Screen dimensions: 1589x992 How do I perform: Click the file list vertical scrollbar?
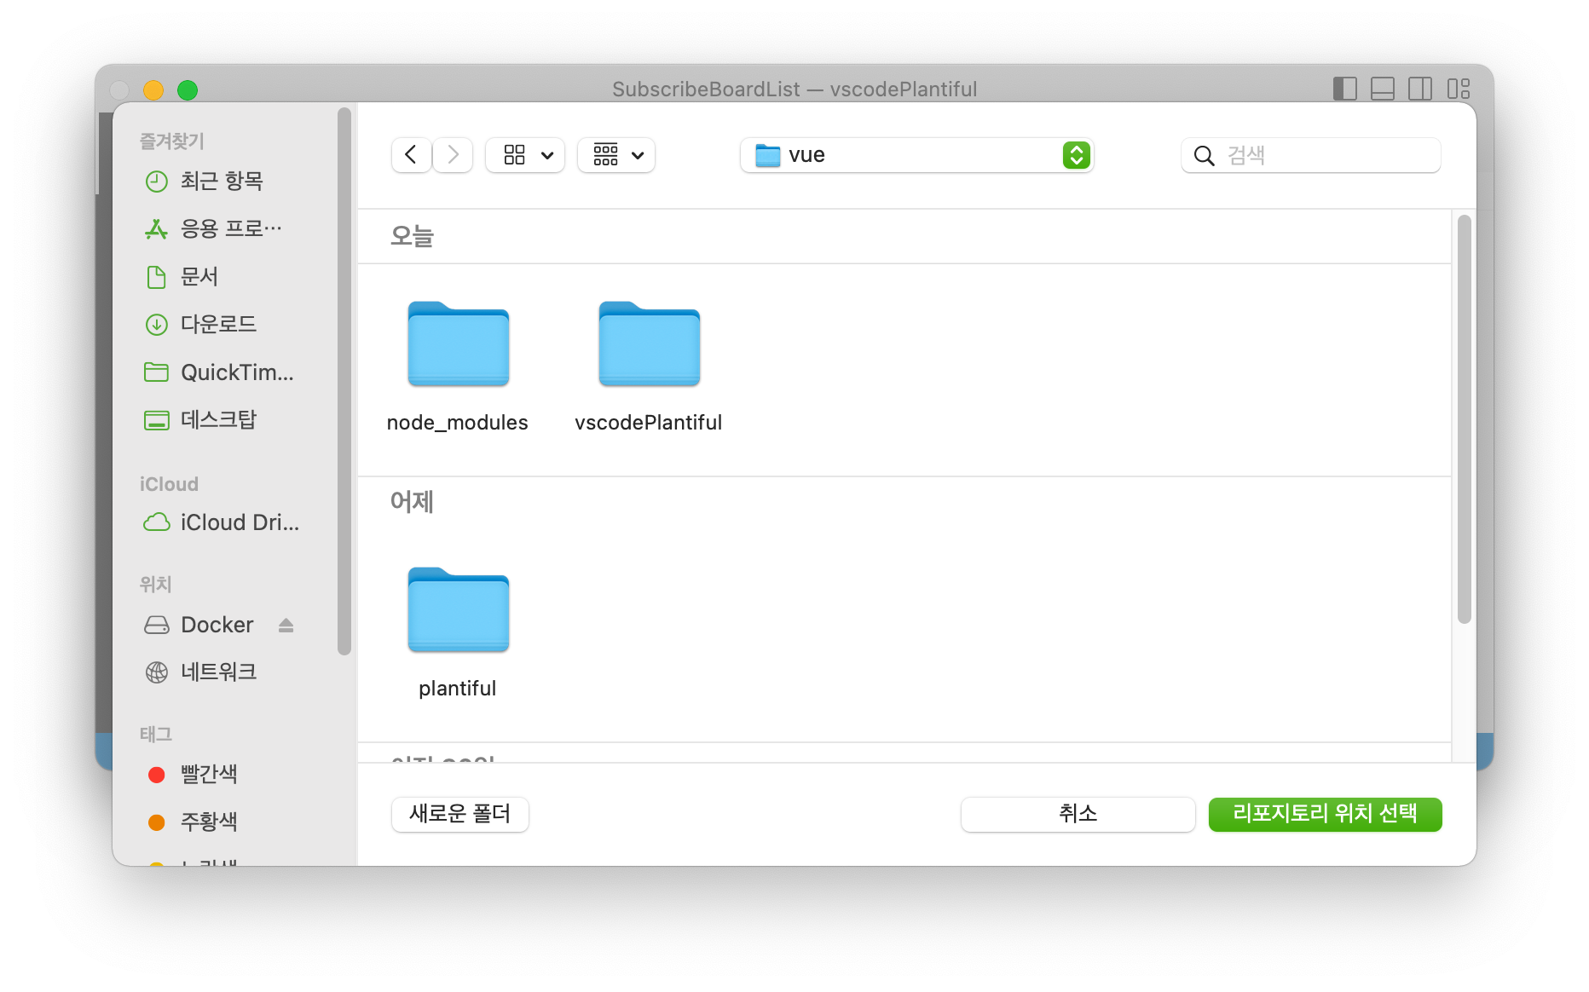[1465, 419]
